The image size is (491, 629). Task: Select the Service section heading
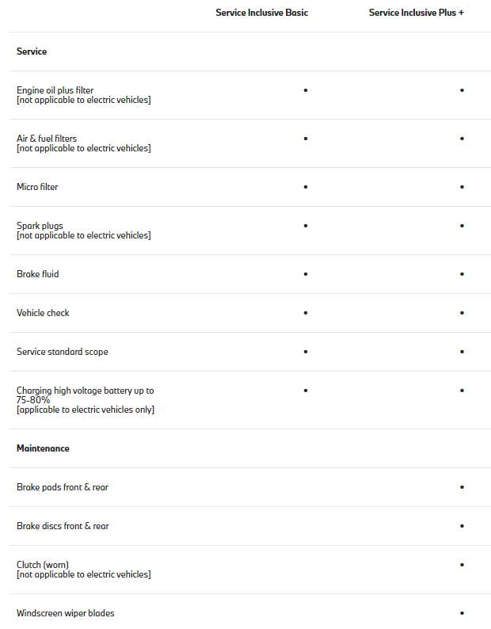32,51
